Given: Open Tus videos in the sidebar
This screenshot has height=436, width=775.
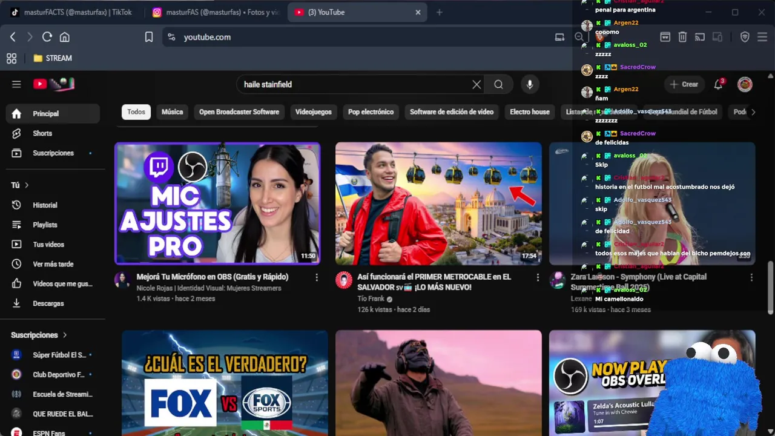Looking at the screenshot, I should click(x=53, y=245).
